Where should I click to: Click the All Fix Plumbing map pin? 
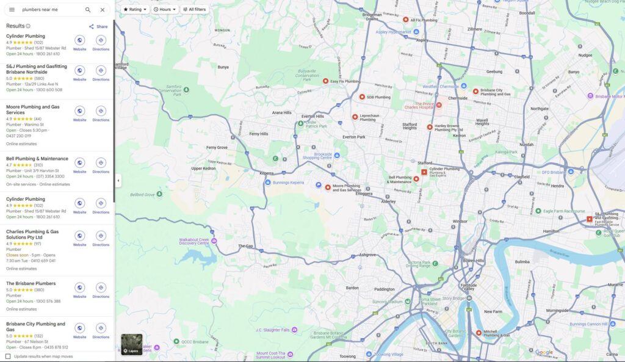point(405,20)
